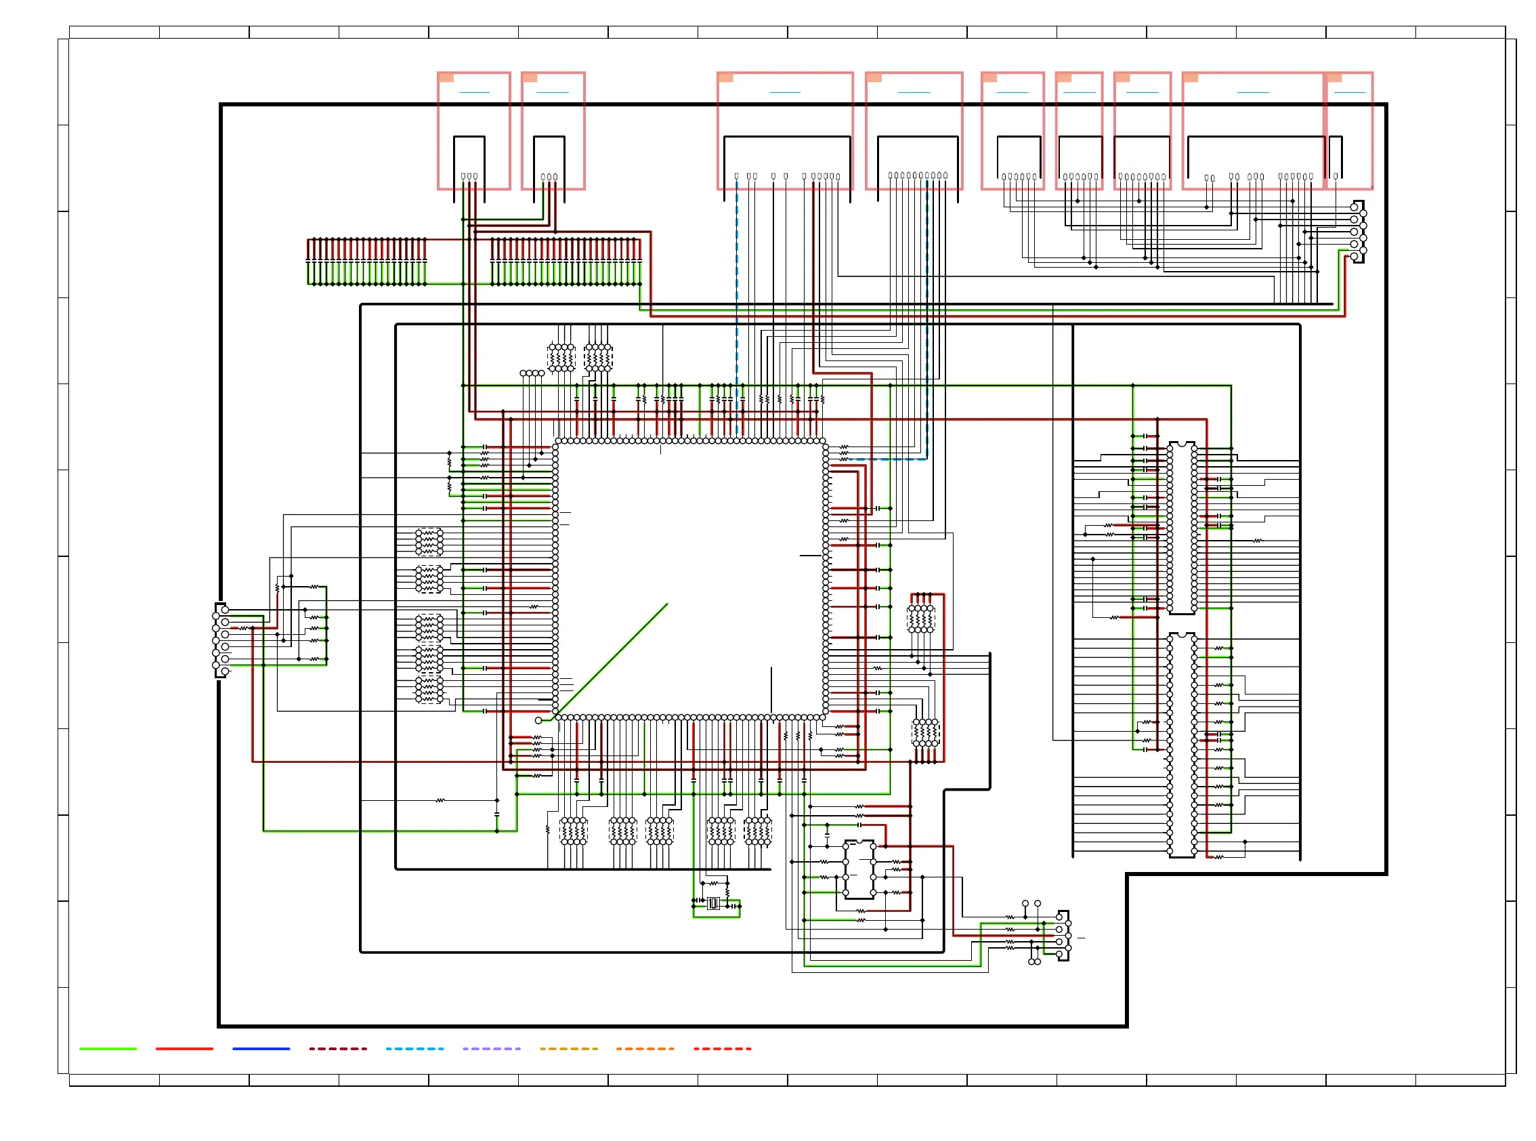Pick the gold dashed legend line
The image size is (1536, 1141).
pos(569,1048)
